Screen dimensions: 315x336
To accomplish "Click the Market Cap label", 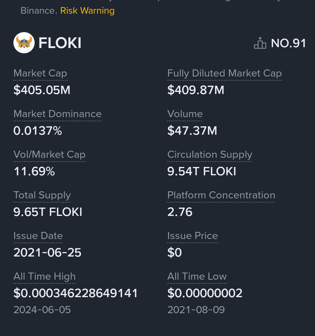I will click(x=40, y=74).
